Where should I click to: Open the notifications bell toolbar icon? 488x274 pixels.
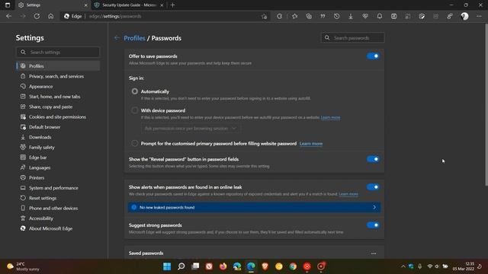click(x=380, y=16)
